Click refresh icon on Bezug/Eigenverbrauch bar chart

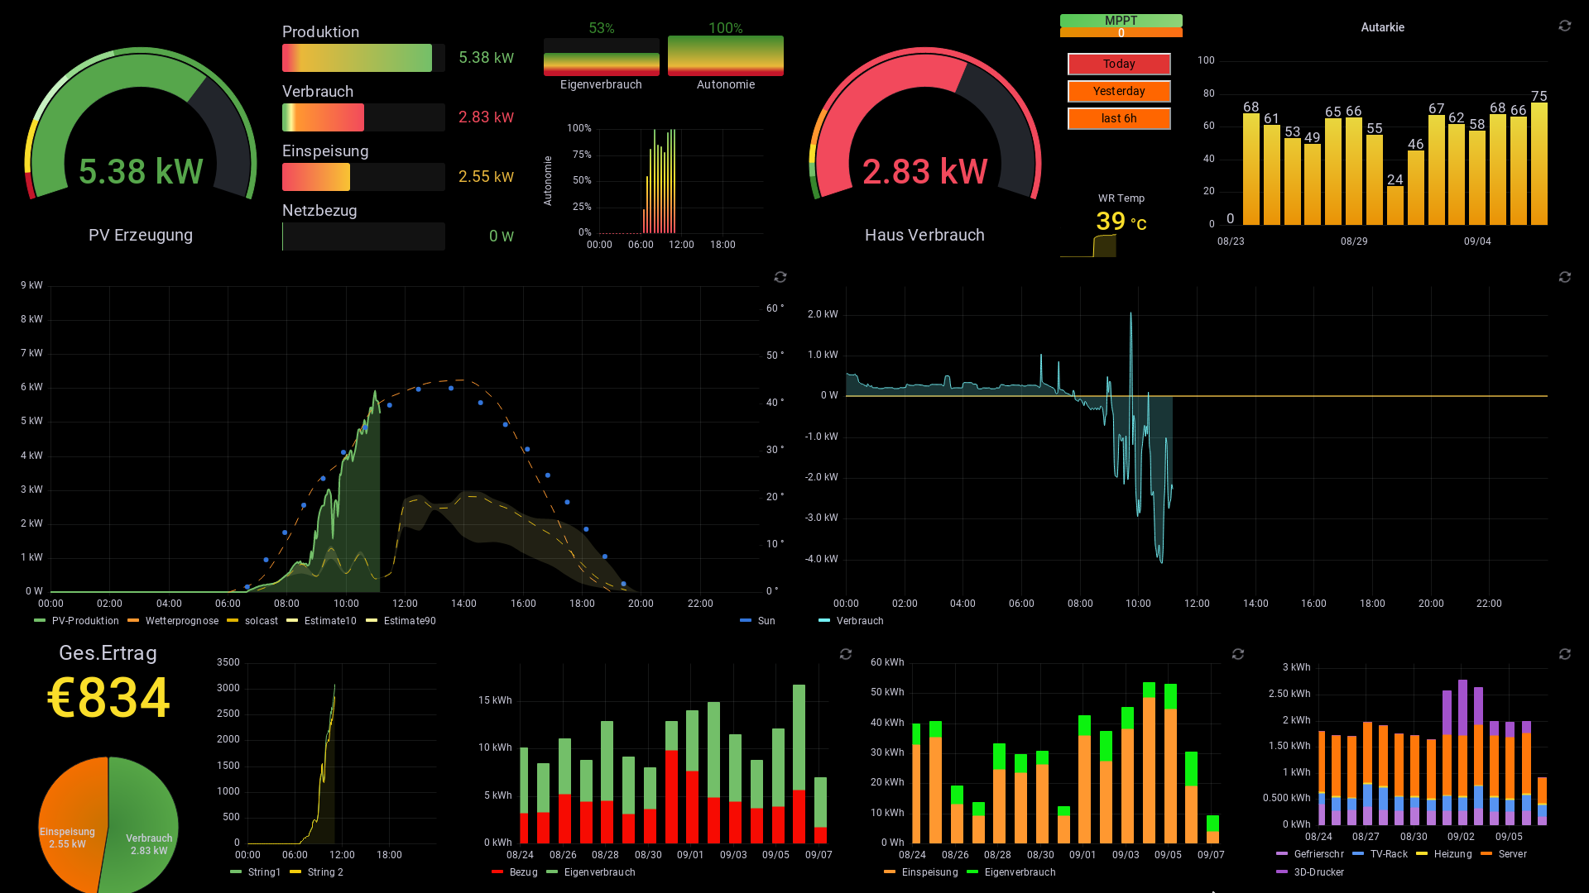(x=845, y=654)
